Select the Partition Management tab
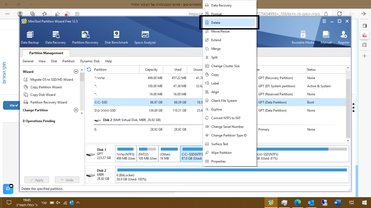371x208 pixels. [x=46, y=53]
